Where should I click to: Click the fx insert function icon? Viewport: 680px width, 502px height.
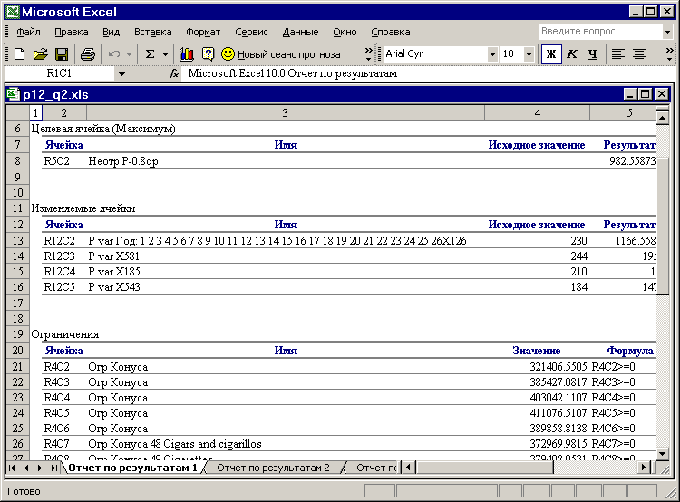[174, 73]
